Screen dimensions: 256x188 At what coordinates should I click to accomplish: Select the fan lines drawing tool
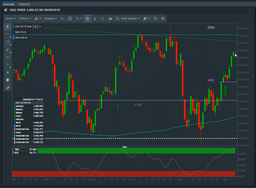coord(8,49)
